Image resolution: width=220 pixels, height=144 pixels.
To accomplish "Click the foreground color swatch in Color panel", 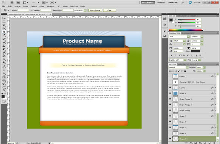I will coord(171,20).
